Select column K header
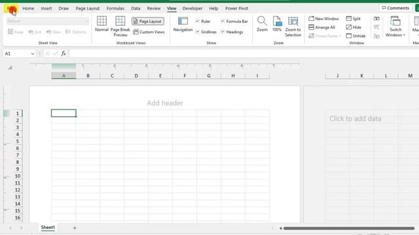The image size is (419, 235). pyautogui.click(x=362, y=76)
